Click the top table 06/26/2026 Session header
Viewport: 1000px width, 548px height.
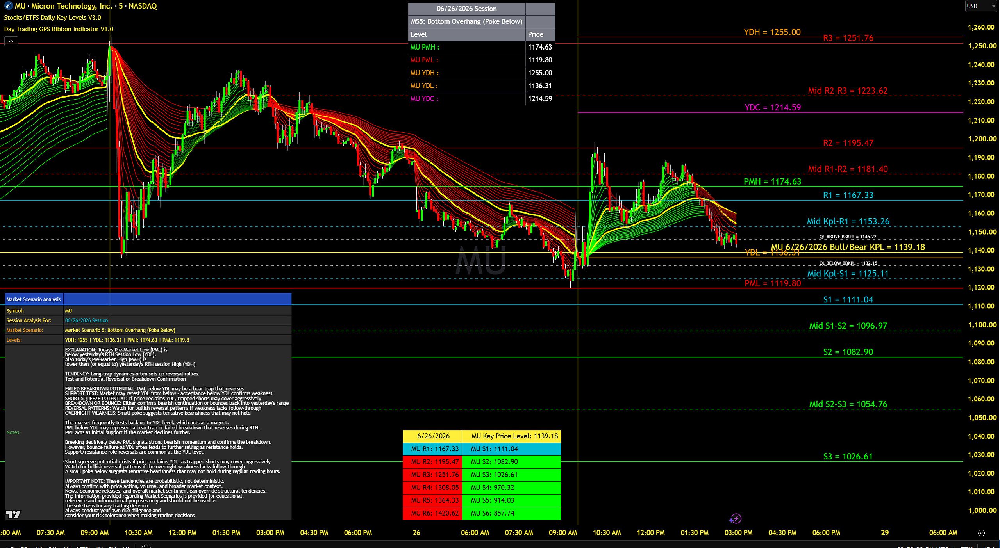(467, 9)
